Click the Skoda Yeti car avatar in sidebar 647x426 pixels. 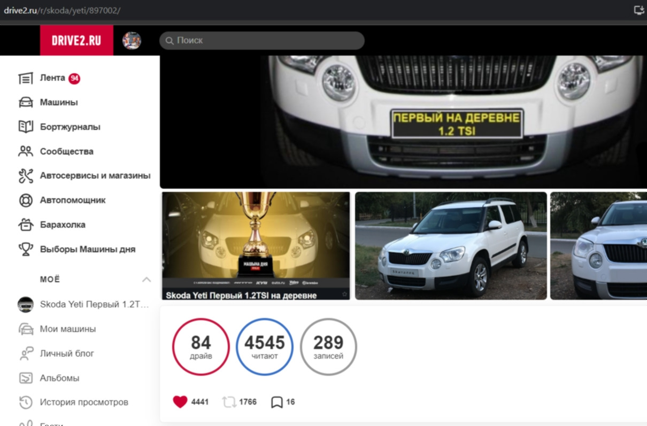tap(26, 305)
